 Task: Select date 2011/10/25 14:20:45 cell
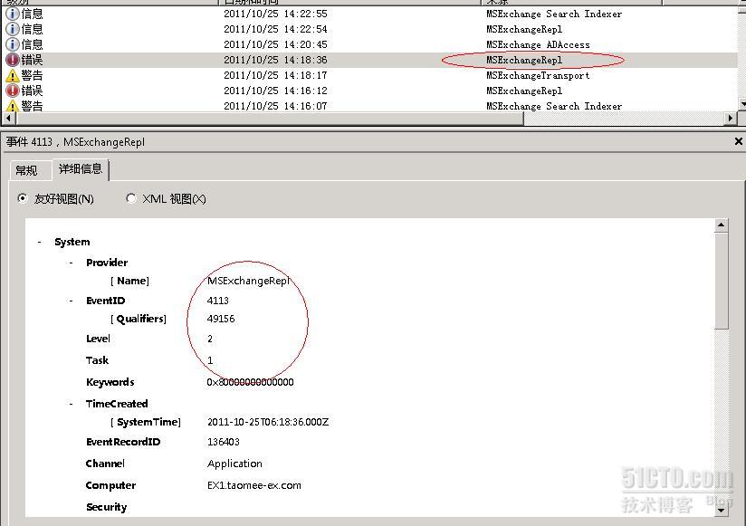275,44
